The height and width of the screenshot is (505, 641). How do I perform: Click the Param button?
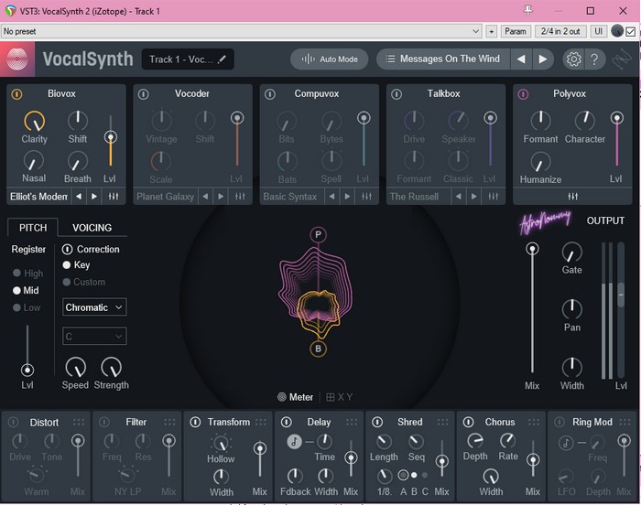[x=516, y=31]
